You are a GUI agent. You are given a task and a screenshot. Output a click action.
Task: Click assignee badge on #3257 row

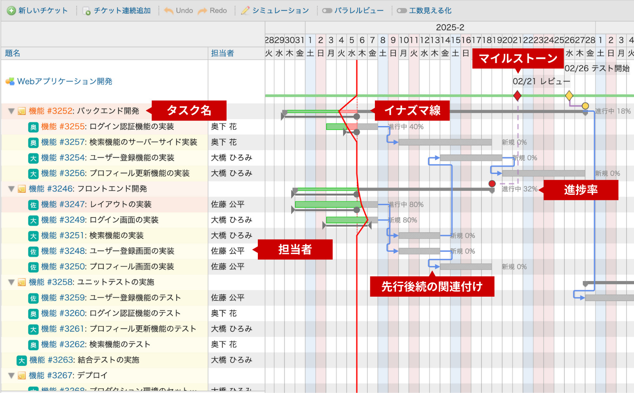tap(33, 143)
